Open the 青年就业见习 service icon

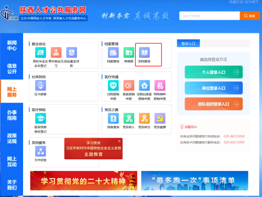tap(56, 52)
